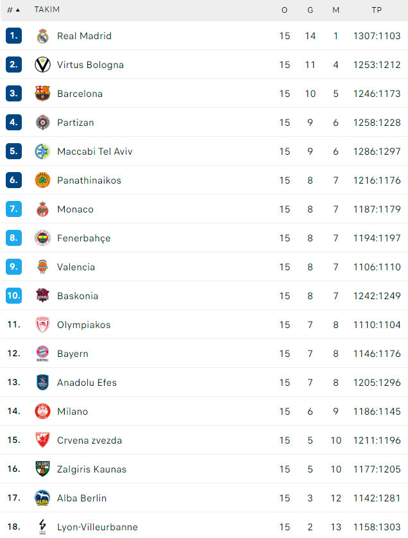Click the rank 1 position badge

tap(13, 36)
